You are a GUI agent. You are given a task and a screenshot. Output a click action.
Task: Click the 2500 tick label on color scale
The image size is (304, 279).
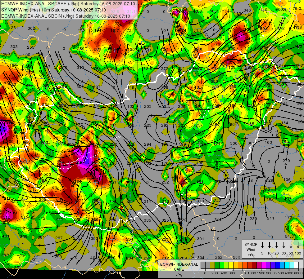click(x=280, y=273)
